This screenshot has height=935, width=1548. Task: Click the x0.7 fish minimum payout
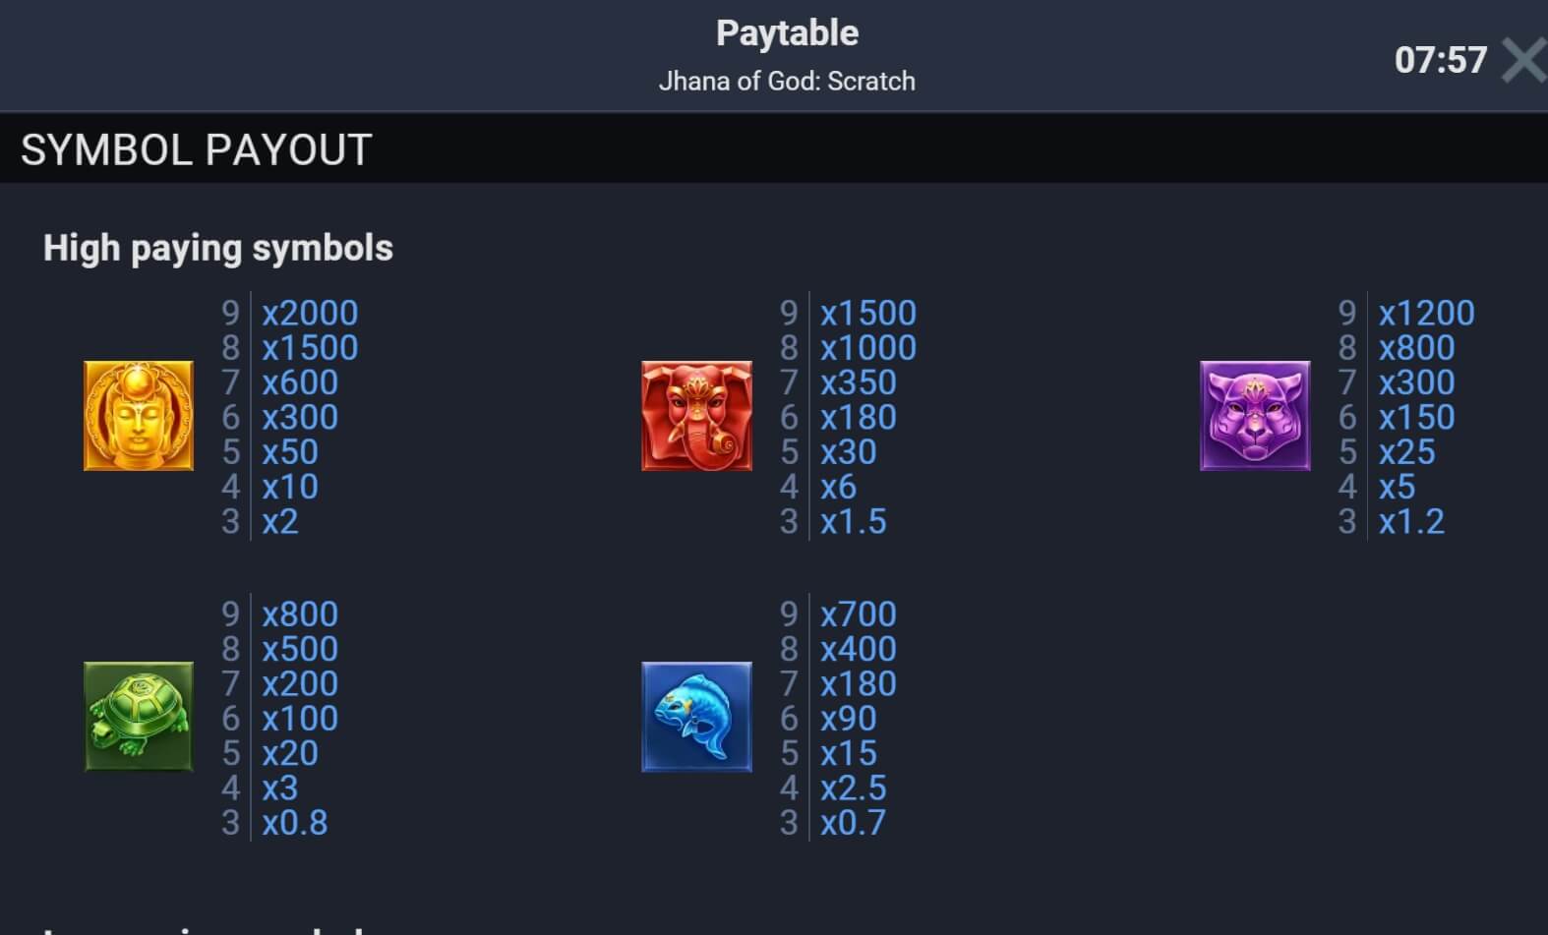point(854,823)
